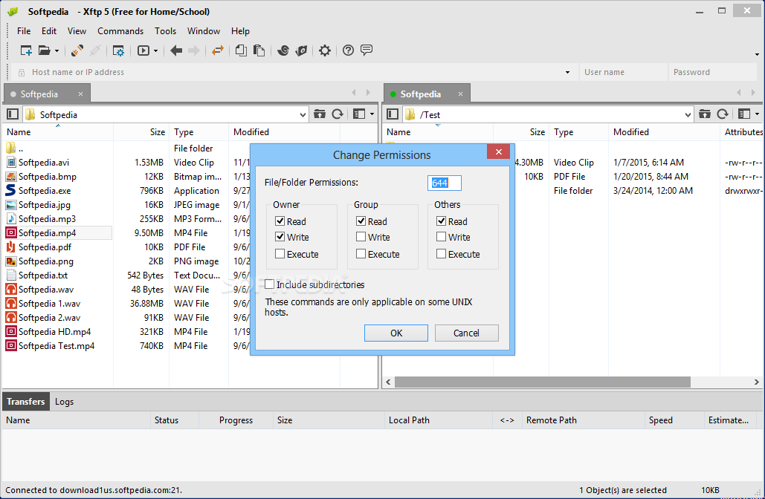This screenshot has width=765, height=499.
Task: Open the Commands menu
Action: [120, 31]
